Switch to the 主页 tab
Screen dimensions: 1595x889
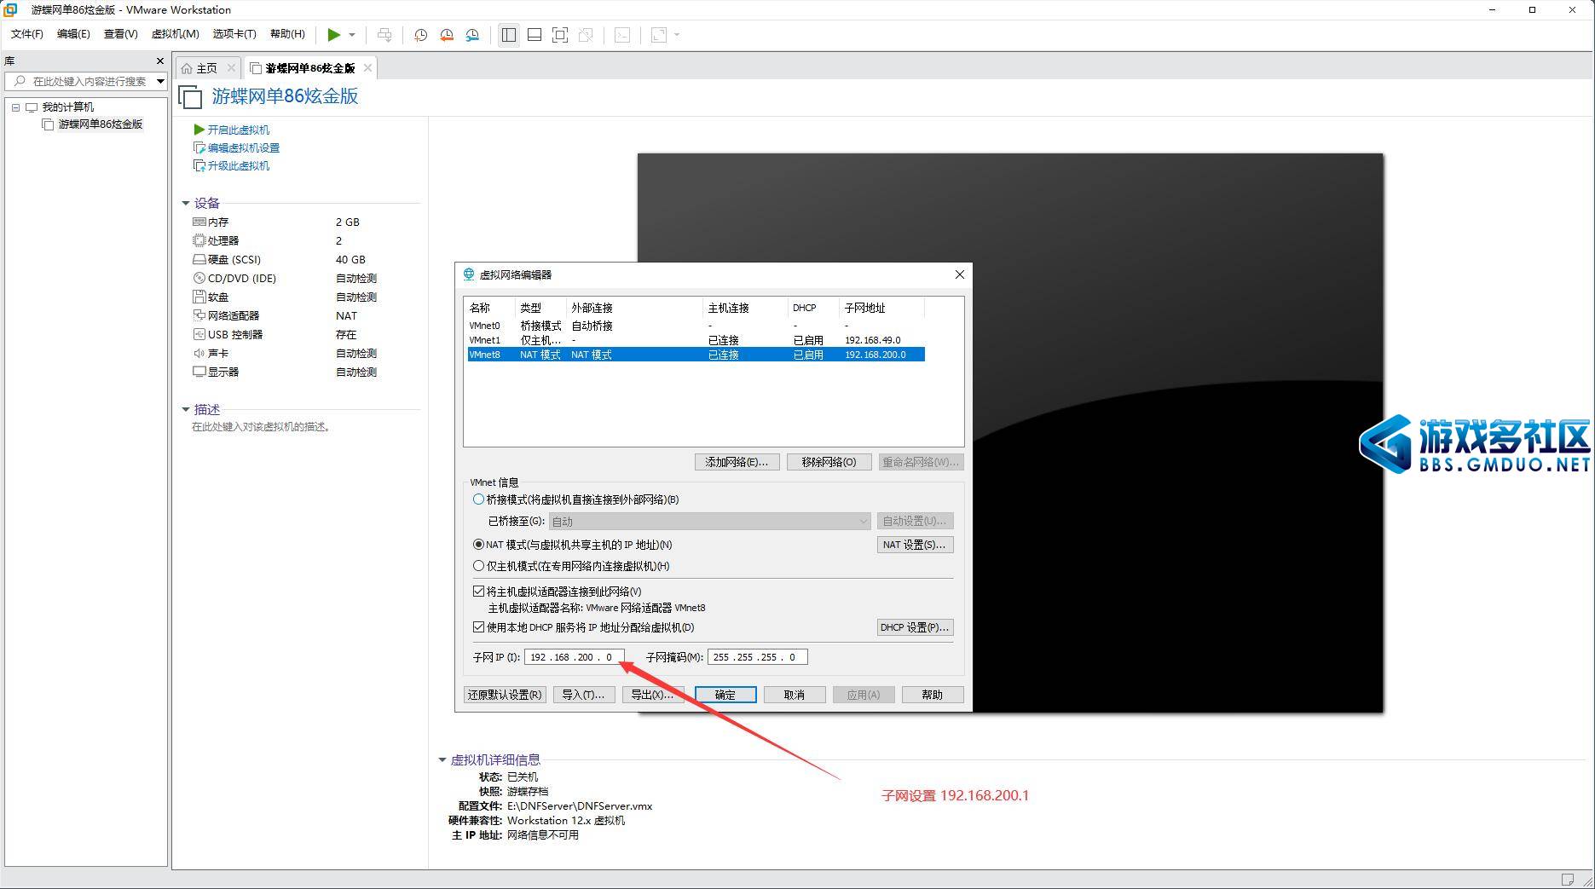click(x=206, y=68)
